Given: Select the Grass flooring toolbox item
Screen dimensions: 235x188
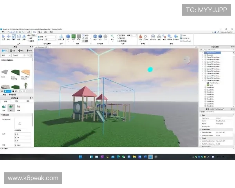Looking at the screenshot, I should [x=15, y=73].
